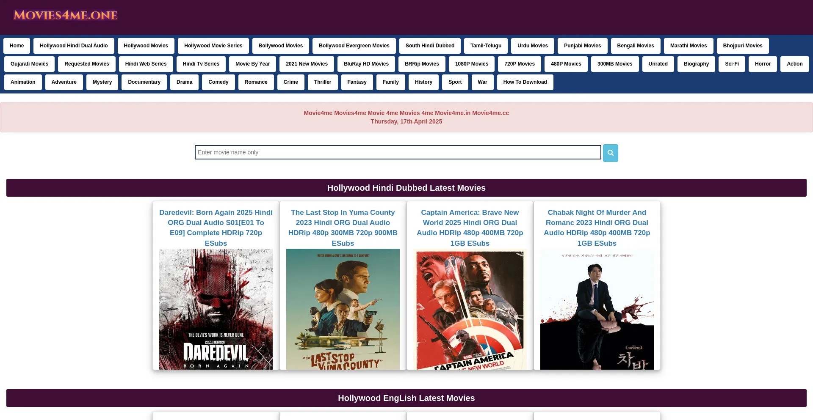The height and width of the screenshot is (420, 813).
Task: Browse Bengali Movies category
Action: (x=636, y=46)
